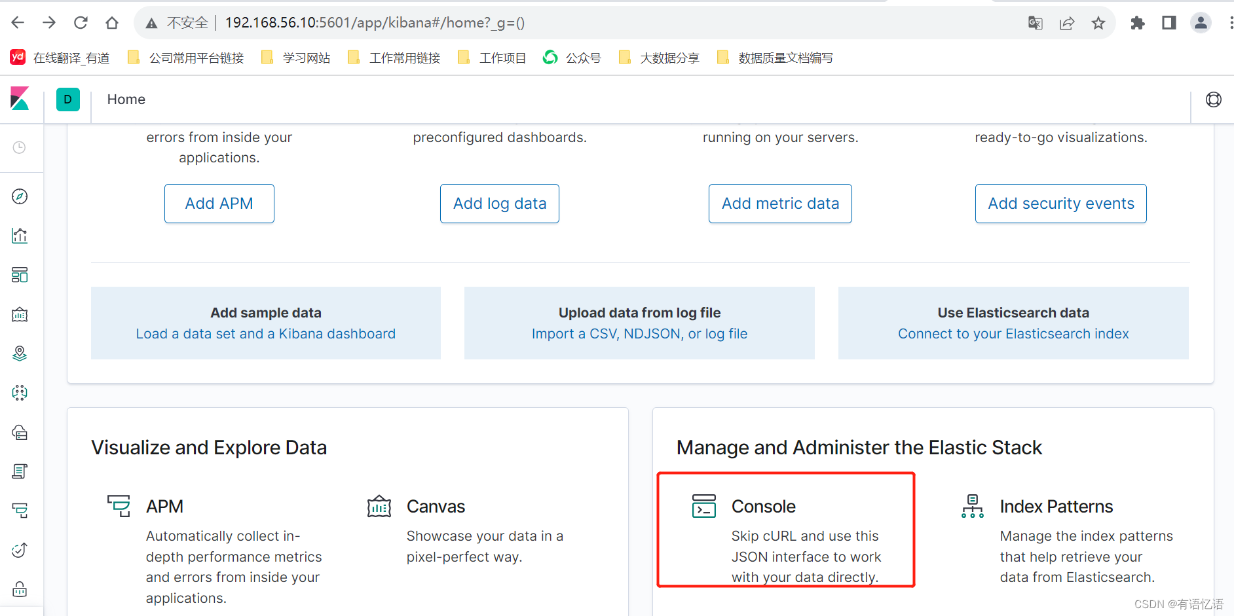Go forward with browser forward arrow

point(49,23)
